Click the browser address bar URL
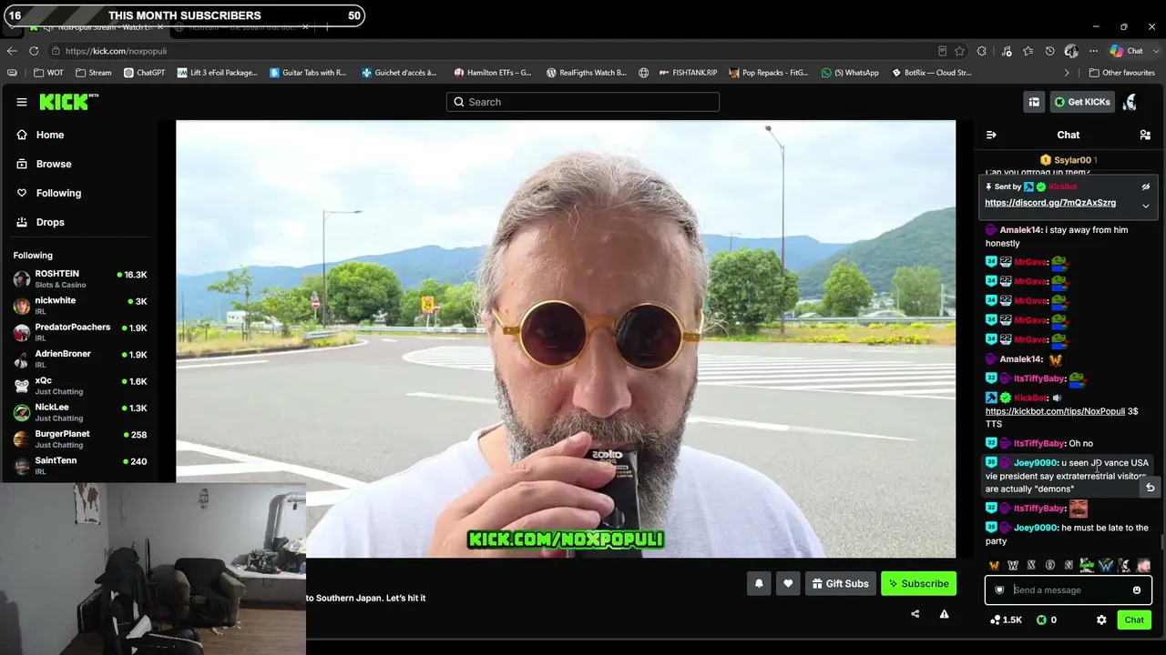Image resolution: width=1166 pixels, height=655 pixels. (116, 51)
